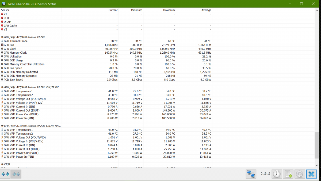This screenshot has height=181, width=321.
Task: Click the 1,259.0 MHz maximum memory clock value
Action: pos(167,53)
